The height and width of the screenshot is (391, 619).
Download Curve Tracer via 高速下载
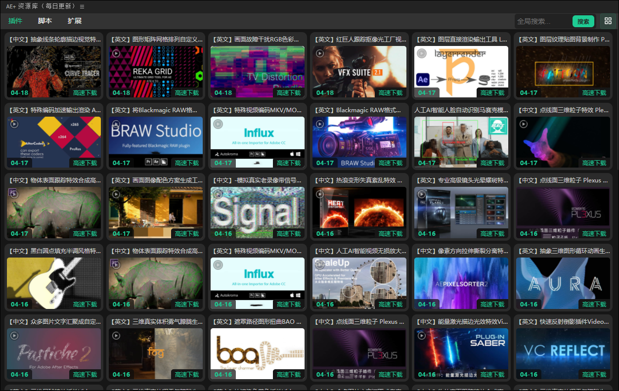click(86, 93)
